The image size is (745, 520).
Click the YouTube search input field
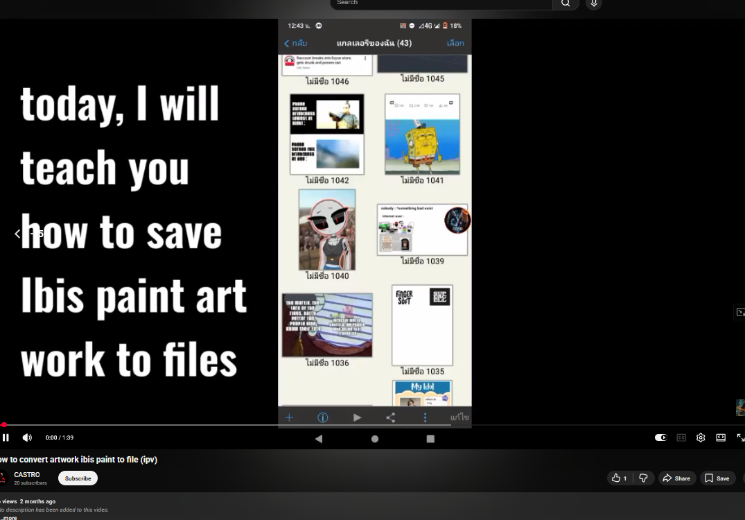(x=441, y=3)
